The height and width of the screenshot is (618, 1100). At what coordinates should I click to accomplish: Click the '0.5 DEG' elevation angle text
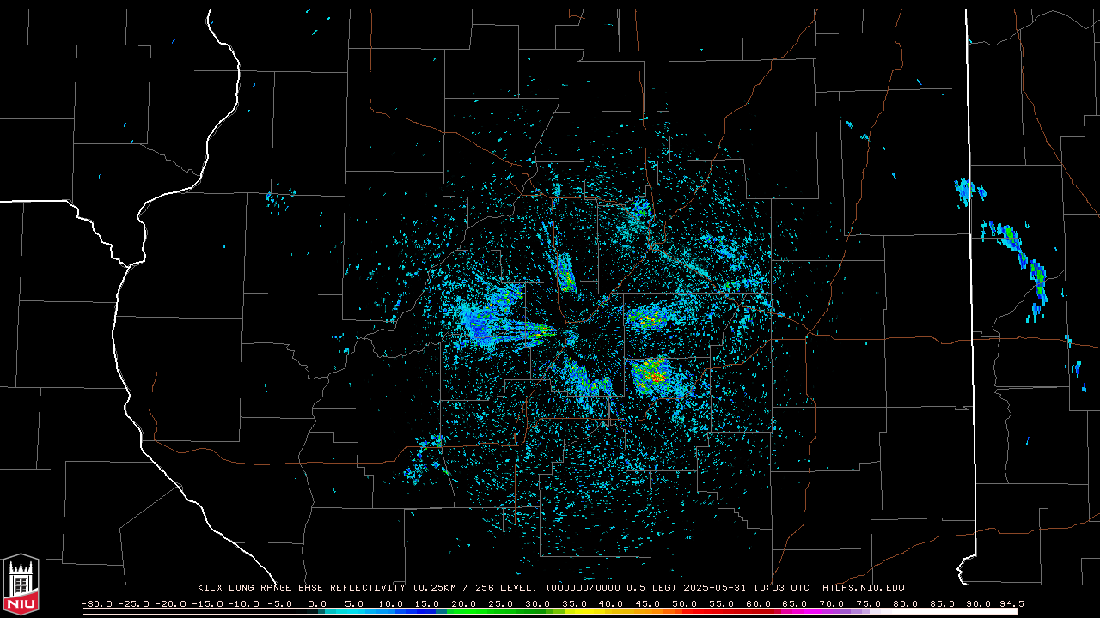click(x=649, y=588)
